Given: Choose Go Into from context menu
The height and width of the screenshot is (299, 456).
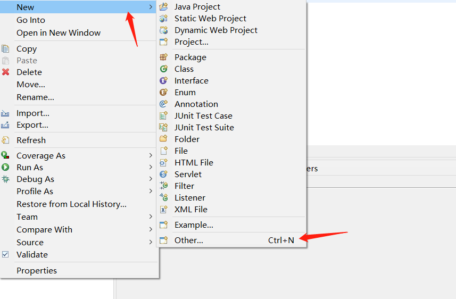Looking at the screenshot, I should [x=79, y=20].
